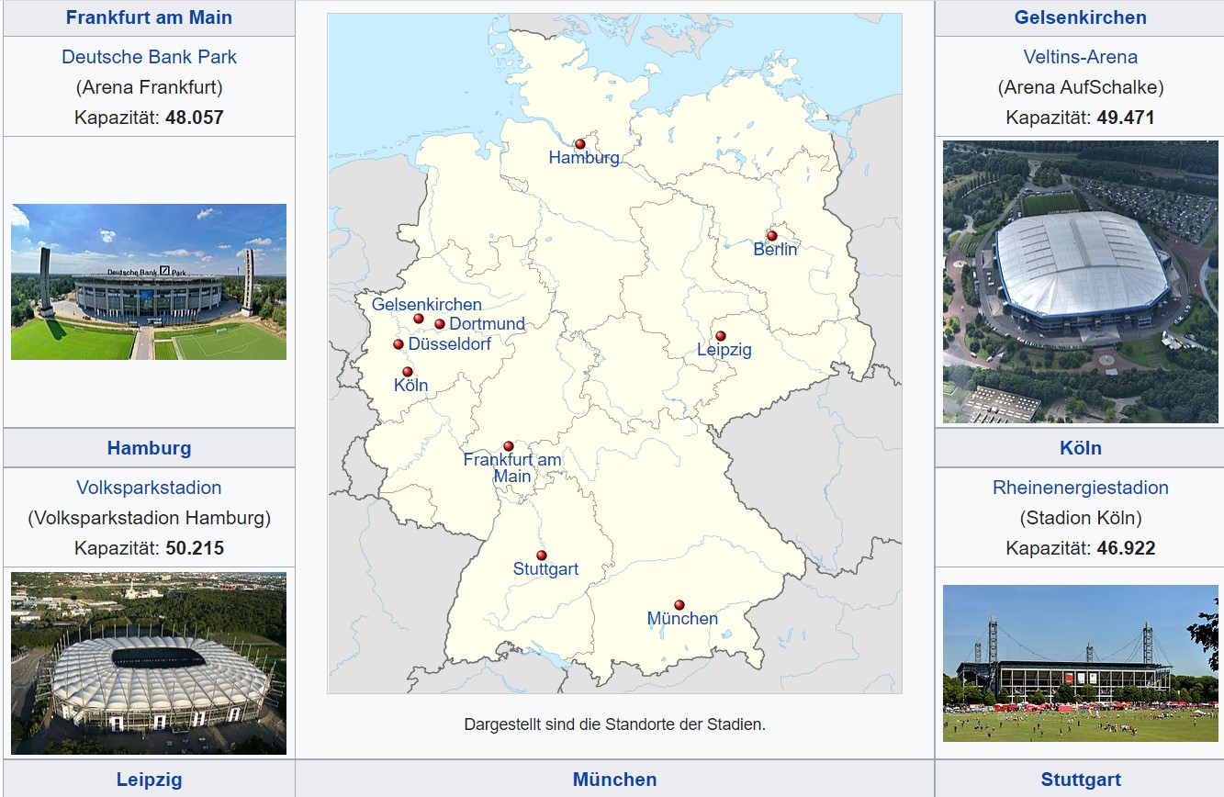Select the red map marker for Stuttgart

(x=542, y=556)
